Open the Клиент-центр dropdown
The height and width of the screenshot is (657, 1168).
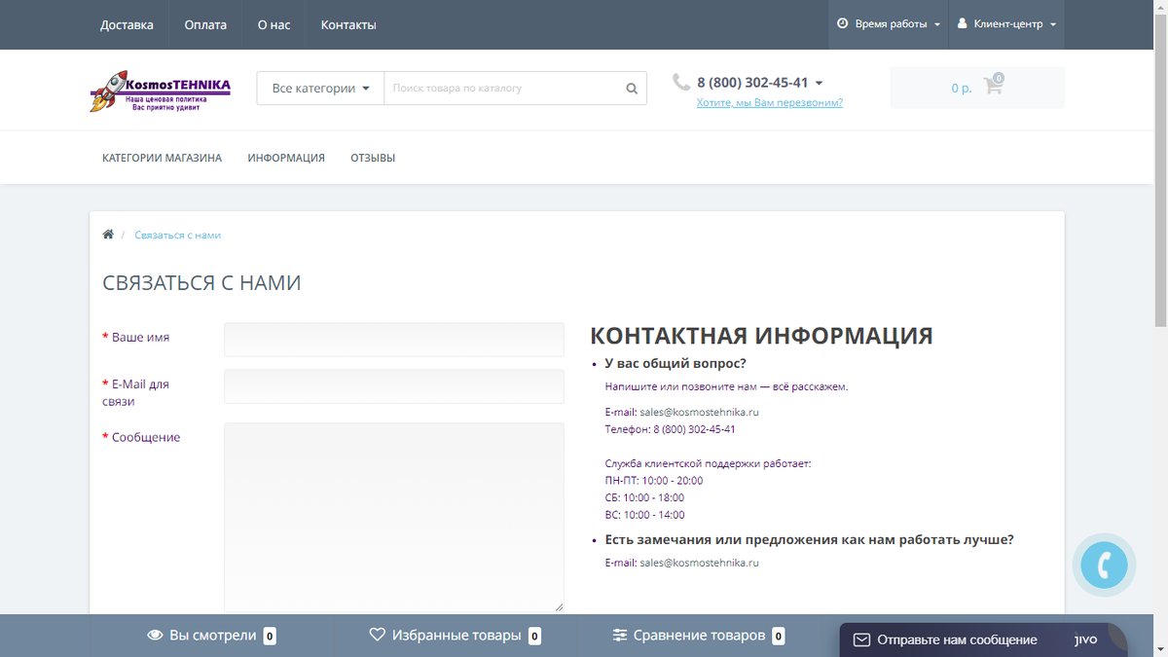[x=1007, y=24]
